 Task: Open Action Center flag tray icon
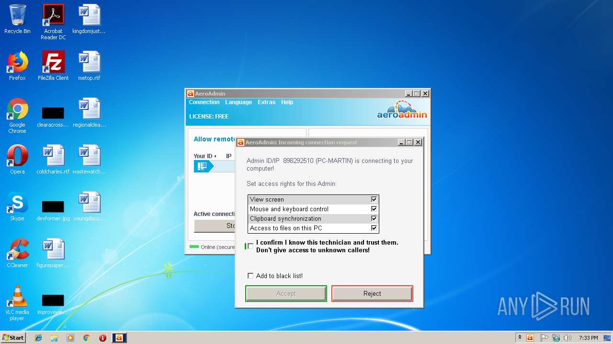point(544,338)
